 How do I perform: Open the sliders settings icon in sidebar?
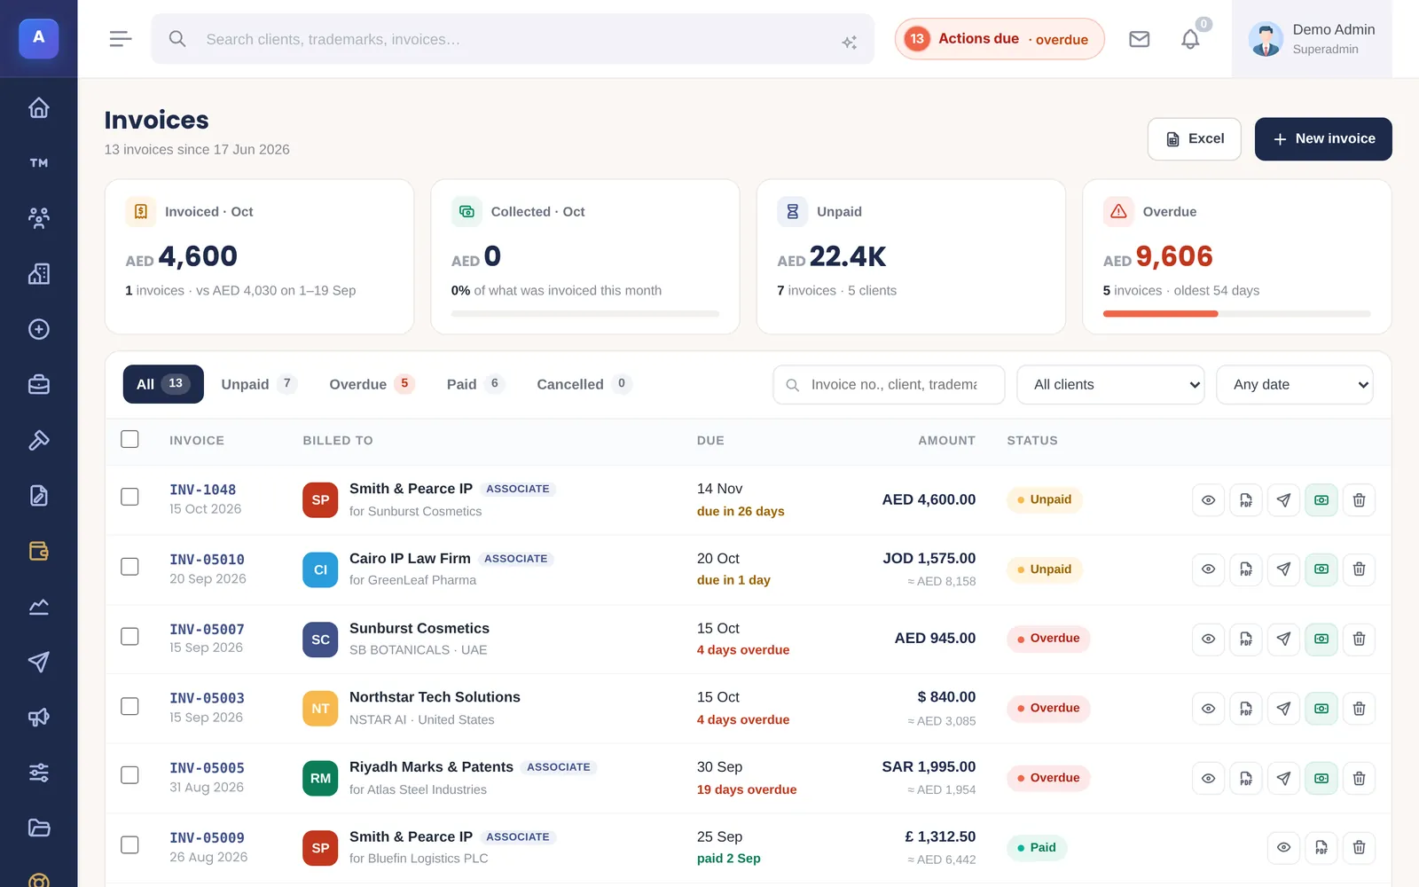click(x=38, y=773)
